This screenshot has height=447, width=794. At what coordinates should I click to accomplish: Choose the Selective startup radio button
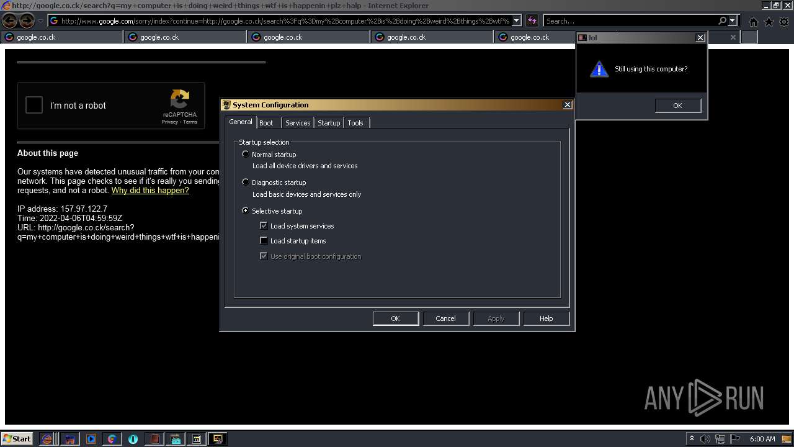coord(246,210)
